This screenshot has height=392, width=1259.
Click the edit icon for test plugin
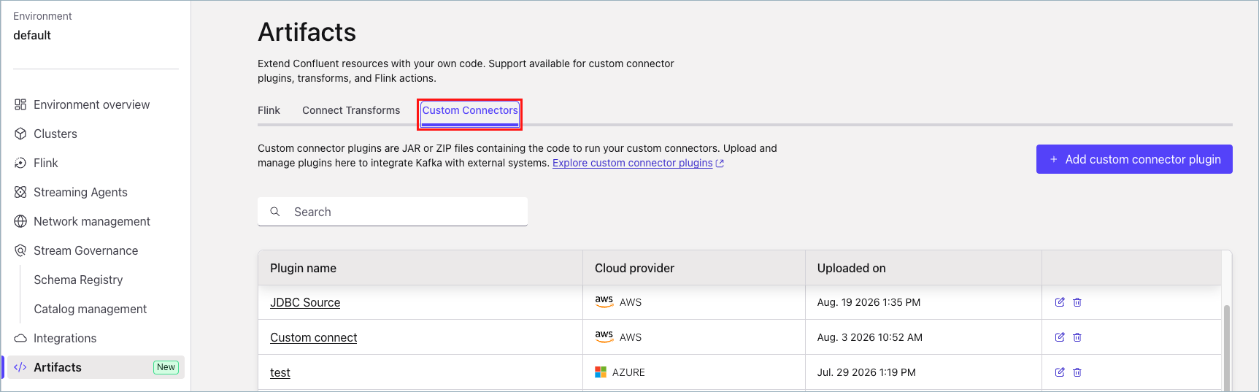coord(1060,372)
